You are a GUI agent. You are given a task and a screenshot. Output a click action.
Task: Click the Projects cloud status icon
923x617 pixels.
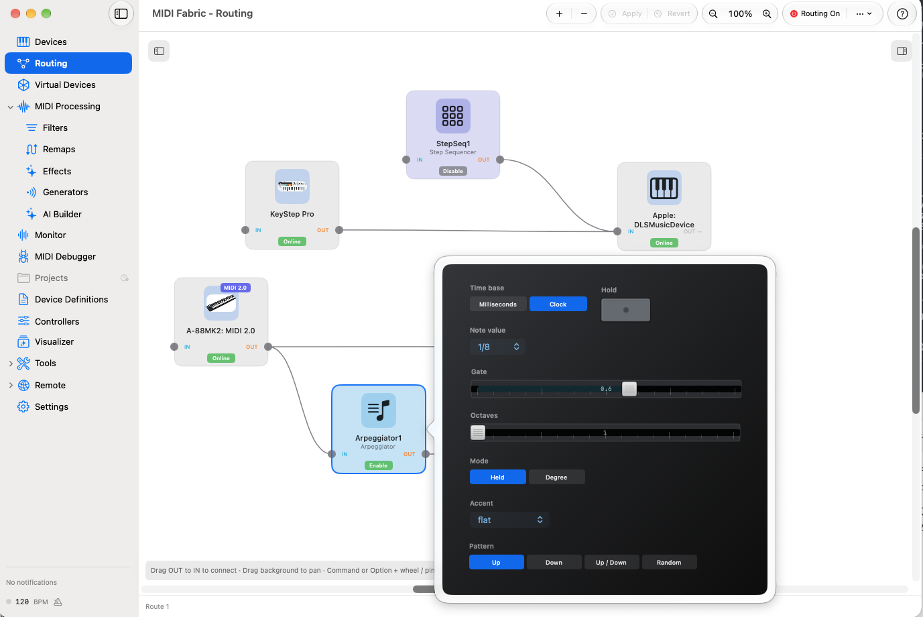point(124,278)
